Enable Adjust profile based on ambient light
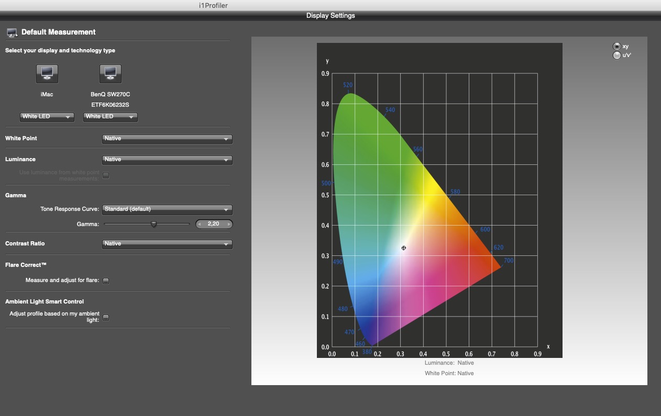This screenshot has width=661, height=416. click(106, 317)
